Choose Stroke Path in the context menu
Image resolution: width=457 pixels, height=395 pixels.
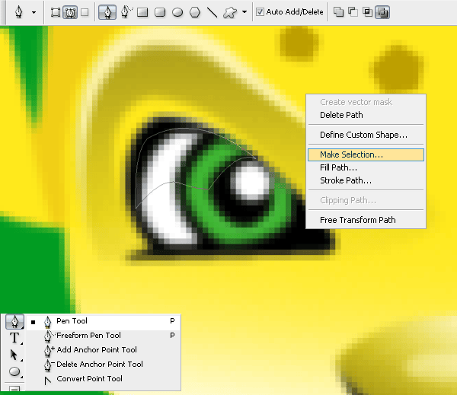pyautogui.click(x=346, y=180)
